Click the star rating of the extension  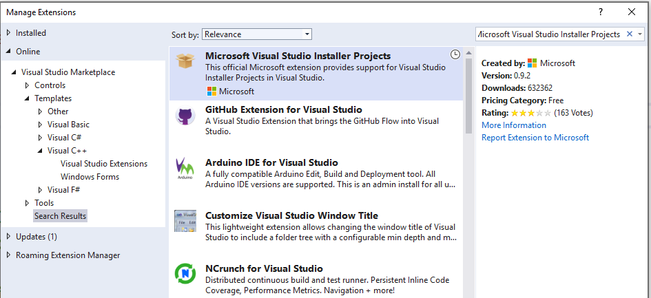[530, 113]
